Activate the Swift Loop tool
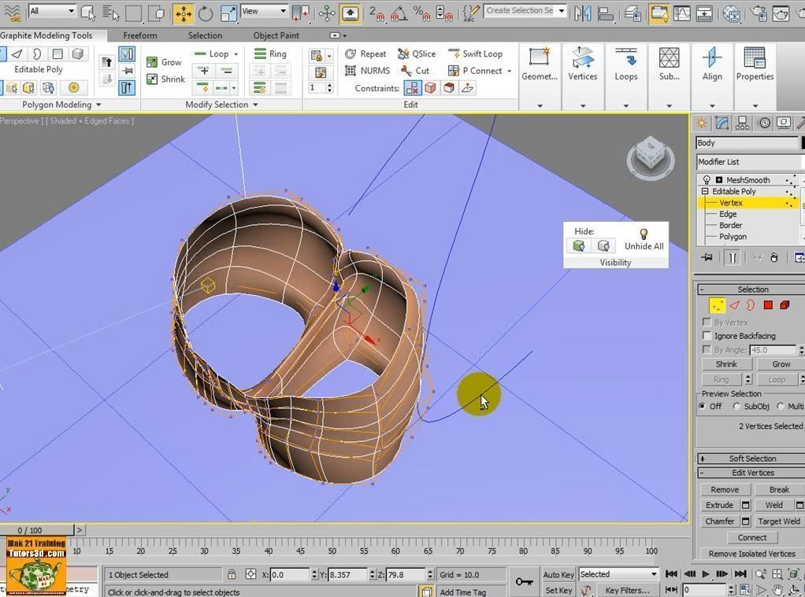Image resolution: width=805 pixels, height=597 pixels. [x=476, y=53]
